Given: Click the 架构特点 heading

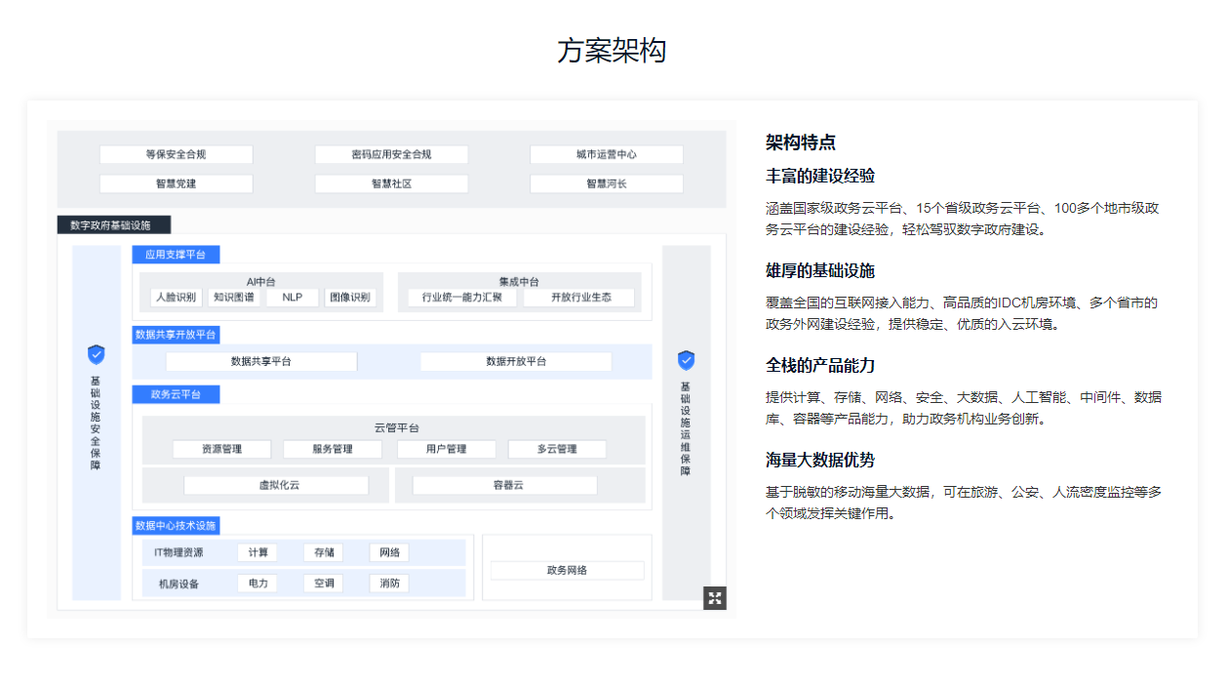Looking at the screenshot, I should pos(801,142).
